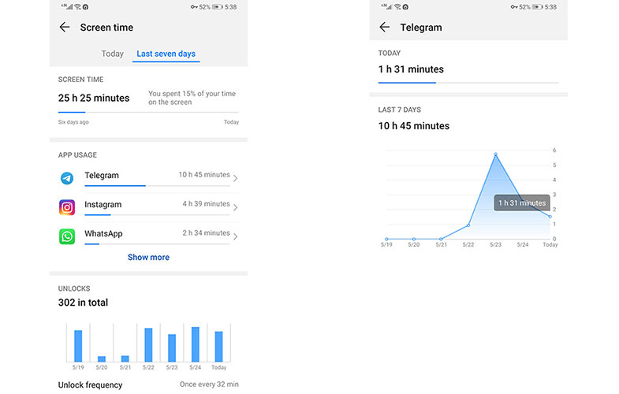The height and width of the screenshot is (394, 619).
Task: Select the 5/24 unlocks bar
Action: [x=195, y=344]
